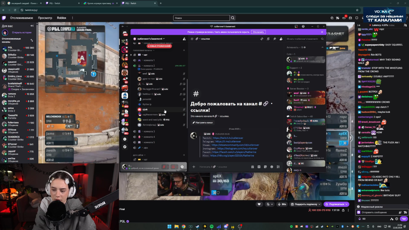
Task: Dismiss the streamer mode banner
Action: point(322,32)
